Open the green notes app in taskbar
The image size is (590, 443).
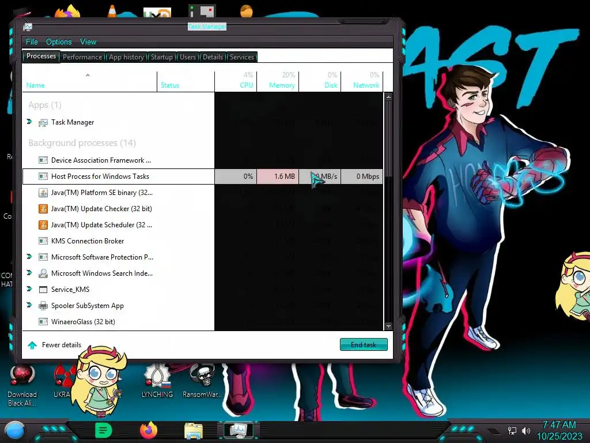(x=104, y=430)
